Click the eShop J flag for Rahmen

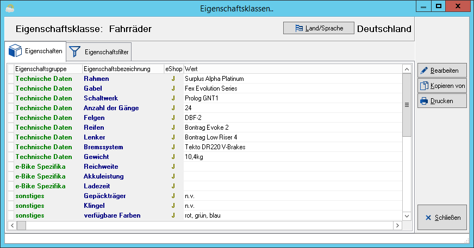(x=173, y=79)
